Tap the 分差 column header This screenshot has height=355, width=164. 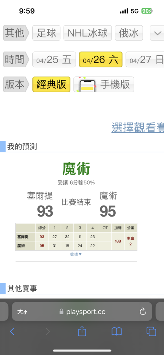131,228
